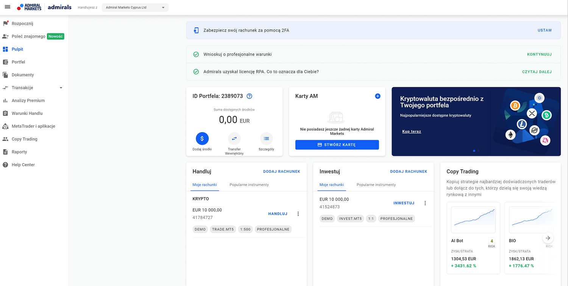Click the Kup teraz link
568x286 pixels.
tap(412, 131)
